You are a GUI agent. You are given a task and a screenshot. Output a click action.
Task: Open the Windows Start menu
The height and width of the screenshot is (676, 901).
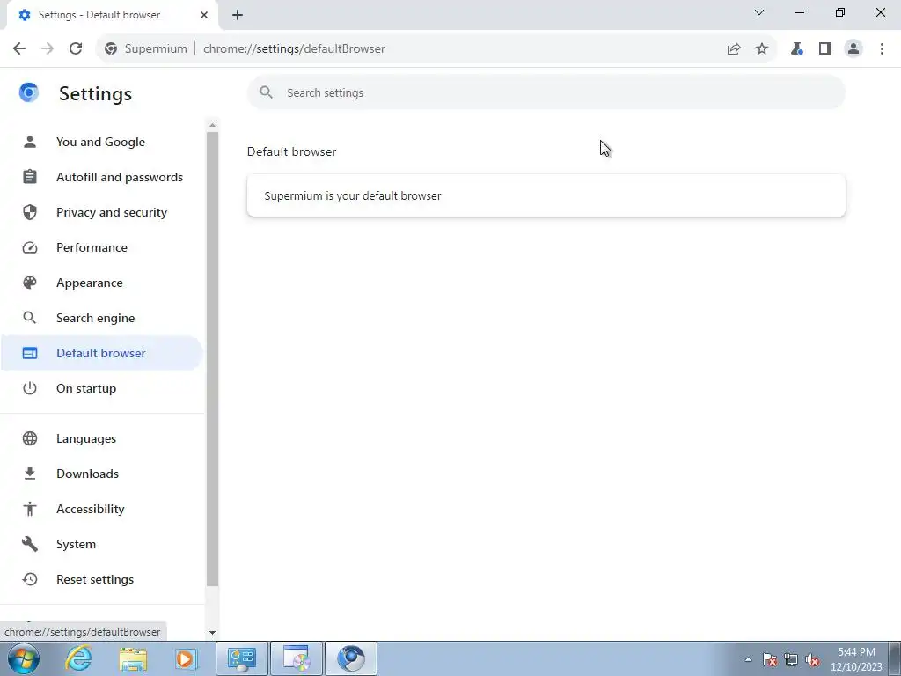[x=24, y=658]
